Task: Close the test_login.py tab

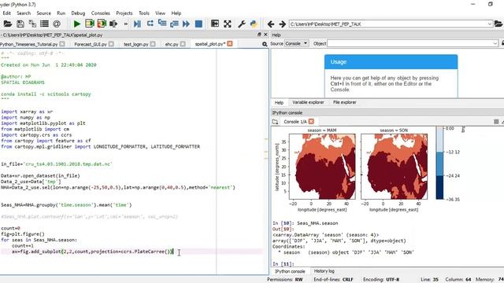Action: (x=153, y=44)
